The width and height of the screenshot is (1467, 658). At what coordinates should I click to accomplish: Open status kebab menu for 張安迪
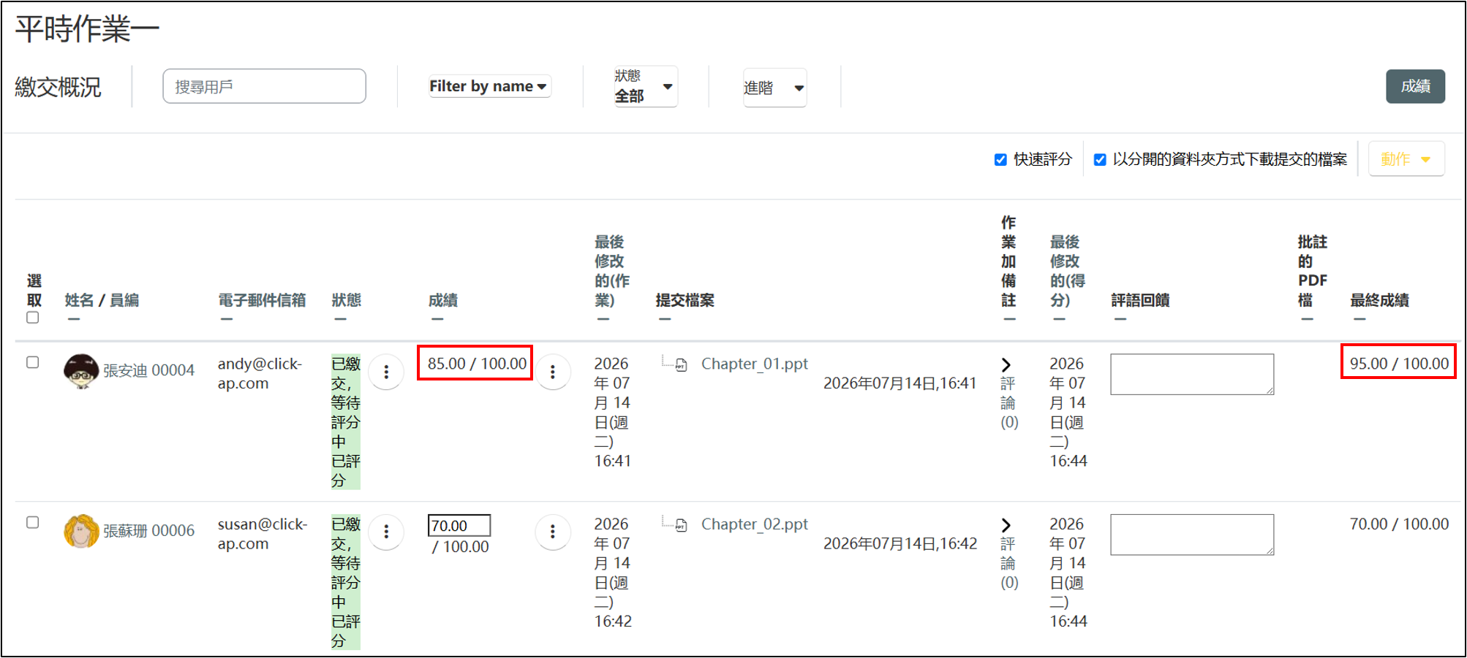click(386, 372)
